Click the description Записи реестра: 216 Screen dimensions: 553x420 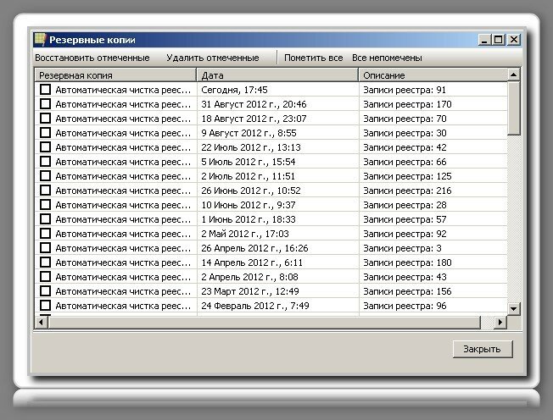coord(407,191)
